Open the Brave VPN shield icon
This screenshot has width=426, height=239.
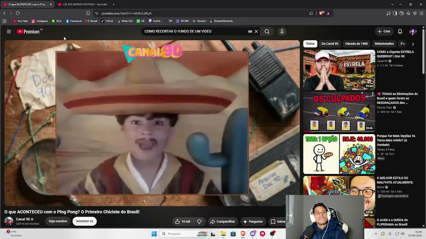pos(415,13)
